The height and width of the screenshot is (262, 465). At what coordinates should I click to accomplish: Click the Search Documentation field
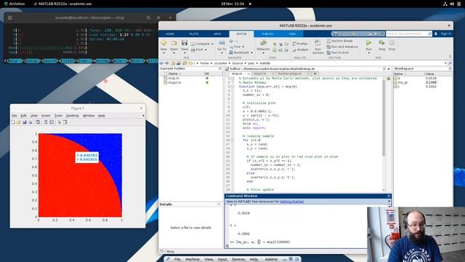[408, 34]
